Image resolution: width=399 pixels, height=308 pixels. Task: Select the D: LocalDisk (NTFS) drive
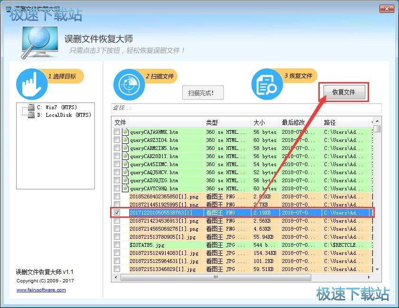pyautogui.click(x=64, y=115)
